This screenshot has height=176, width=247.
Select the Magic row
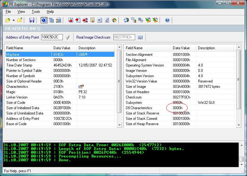pyautogui.click(x=60, y=92)
